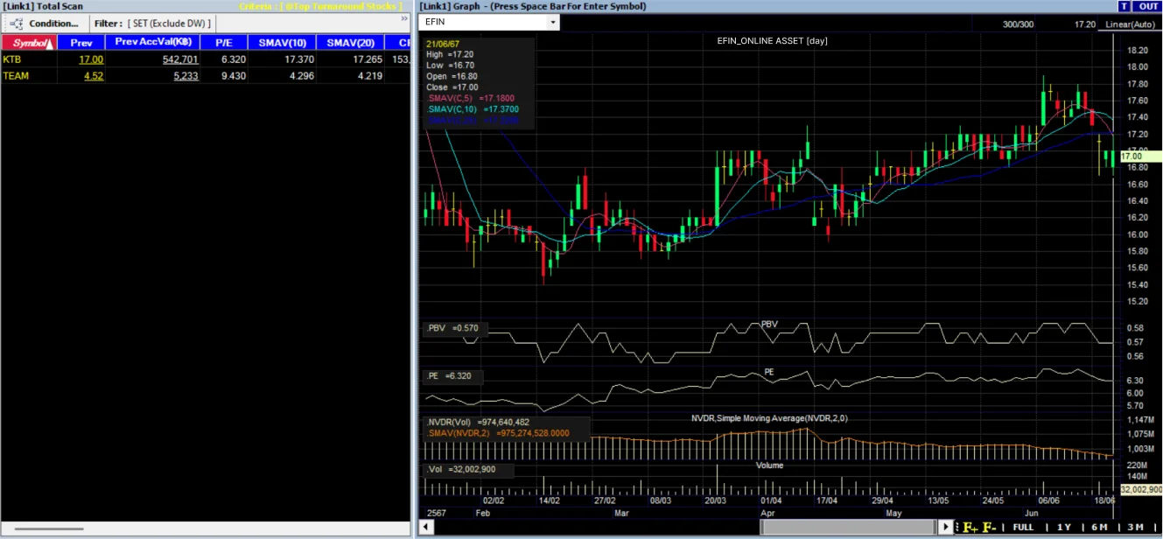Screen dimensions: 1163x539
Task: Sort by the Symbol column header
Action: pyautogui.click(x=29, y=42)
